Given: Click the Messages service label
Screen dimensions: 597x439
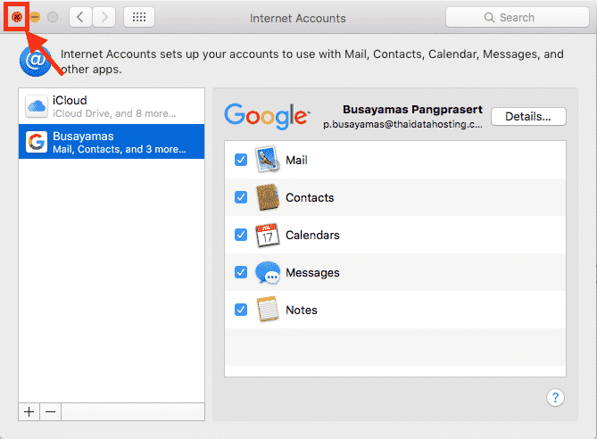Looking at the screenshot, I should point(312,273).
